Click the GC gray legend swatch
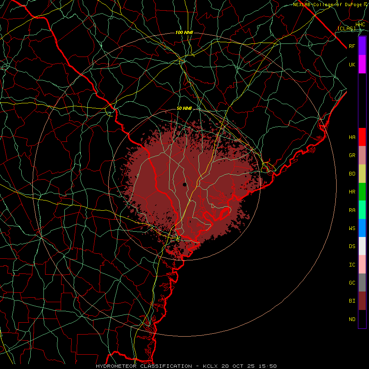 pos(362,282)
